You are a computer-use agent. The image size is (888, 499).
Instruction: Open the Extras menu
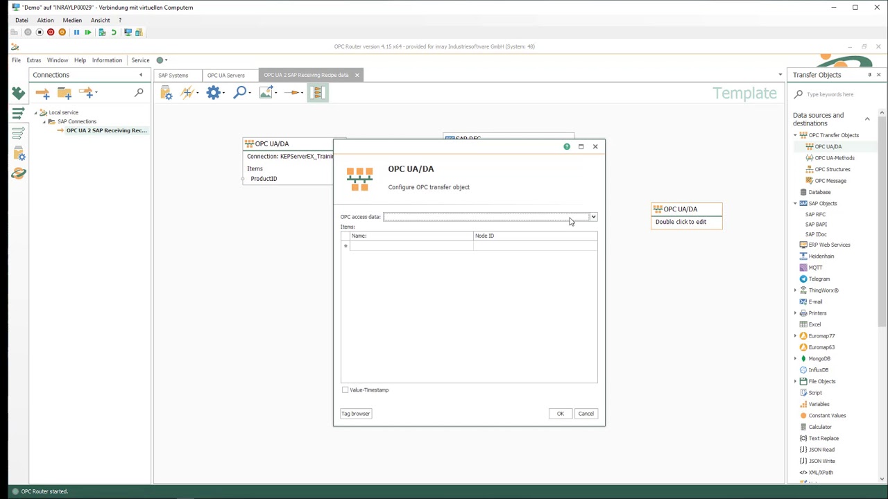34,60
